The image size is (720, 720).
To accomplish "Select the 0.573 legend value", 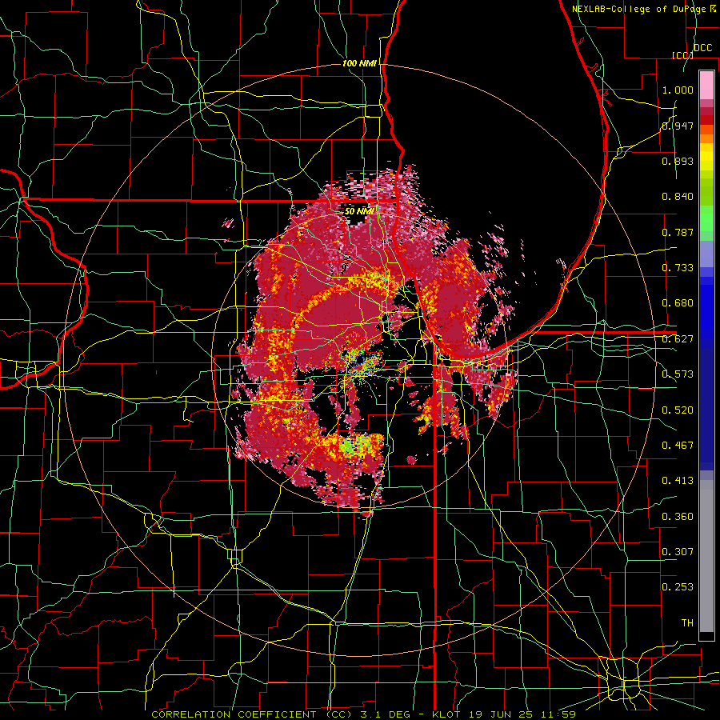I will 678,374.
